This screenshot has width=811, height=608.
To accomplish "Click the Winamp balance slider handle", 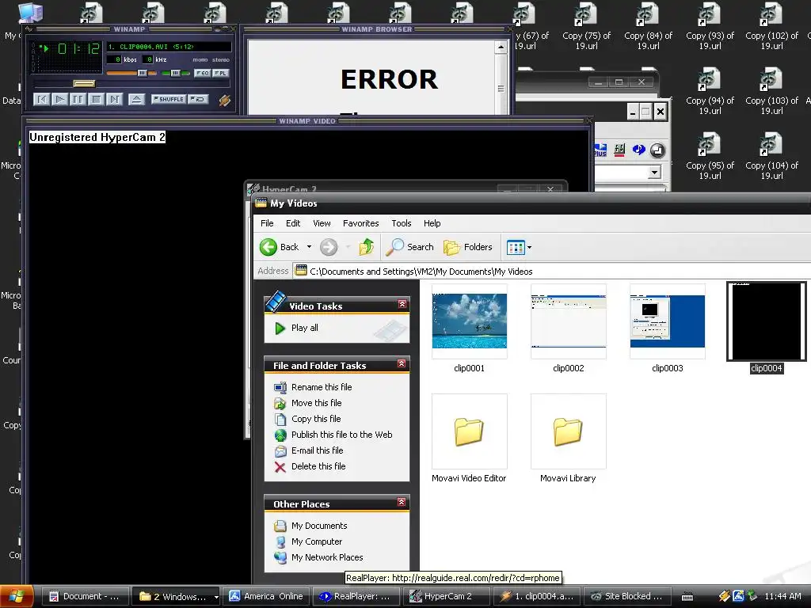I will point(175,73).
